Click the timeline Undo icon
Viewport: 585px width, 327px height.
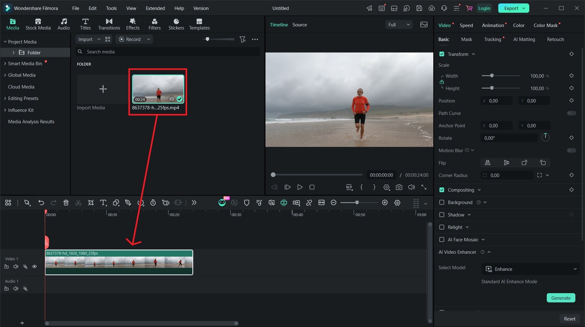(x=41, y=202)
